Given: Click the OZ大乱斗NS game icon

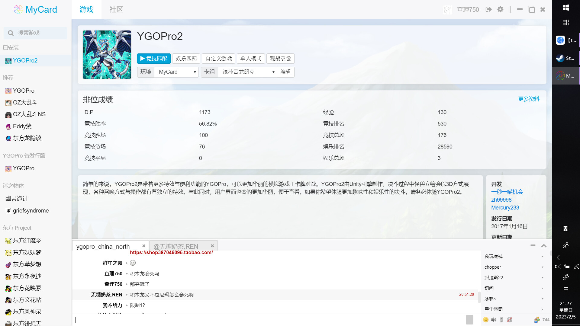Looking at the screenshot, I should 8,114.
